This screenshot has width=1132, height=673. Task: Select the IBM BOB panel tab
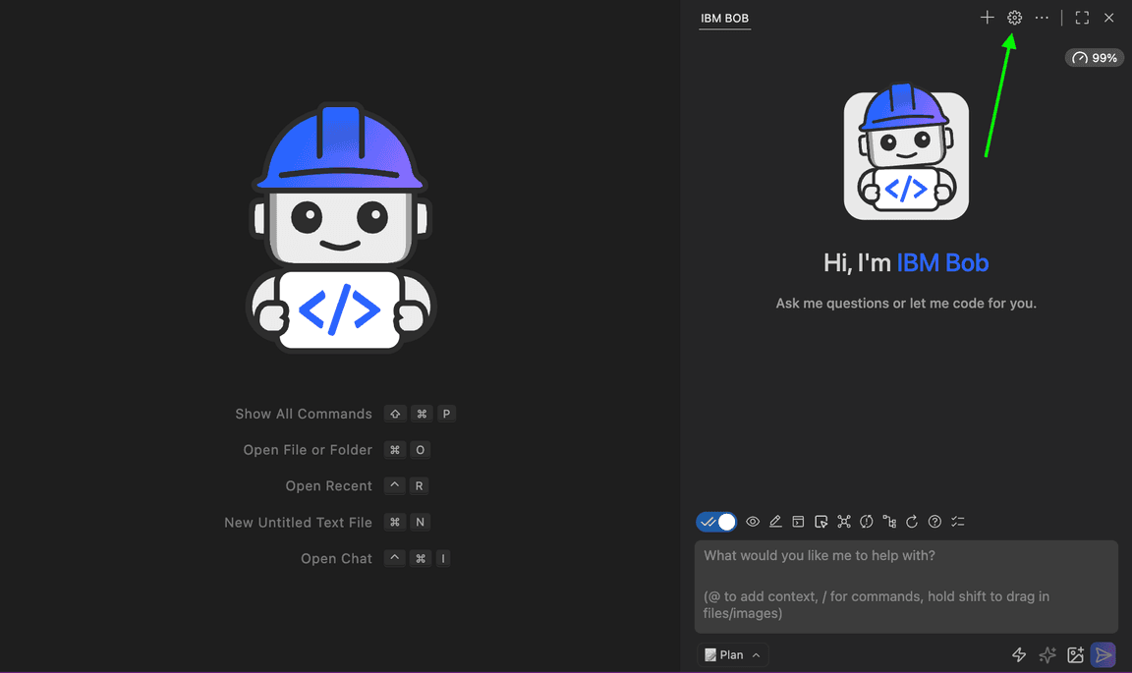click(x=724, y=19)
